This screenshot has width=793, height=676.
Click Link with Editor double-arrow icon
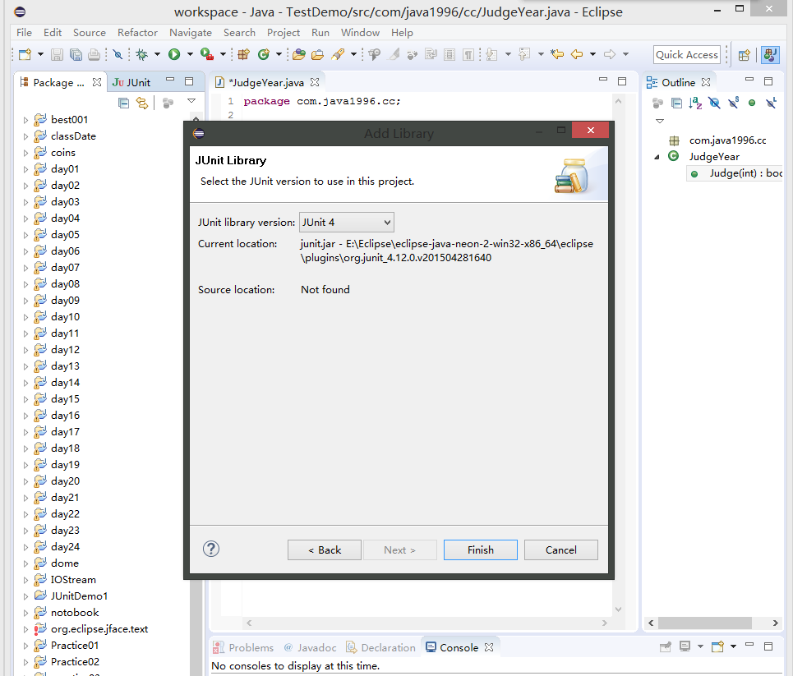(142, 103)
